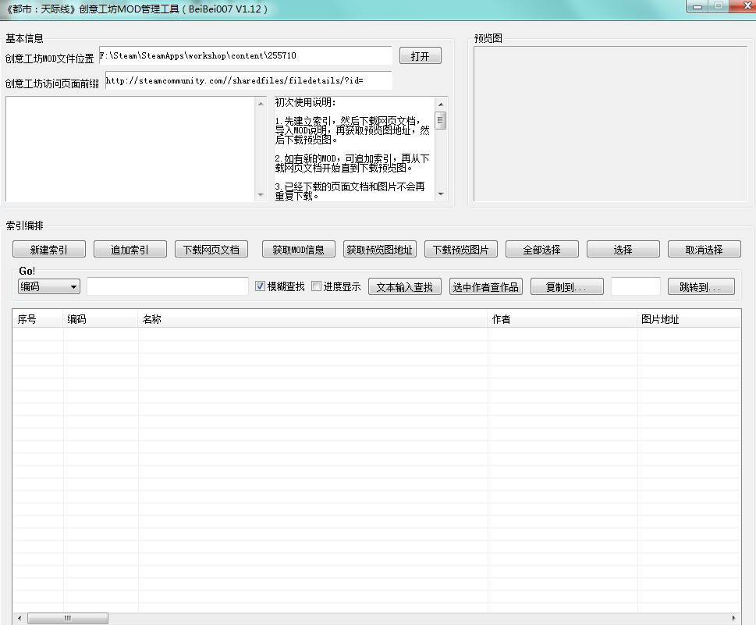Click 获取MOD信息 button

(x=299, y=250)
